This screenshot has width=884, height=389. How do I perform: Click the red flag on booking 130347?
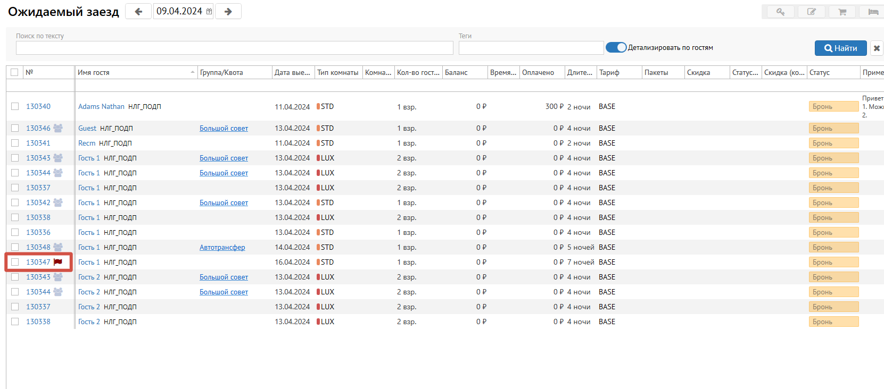58,262
